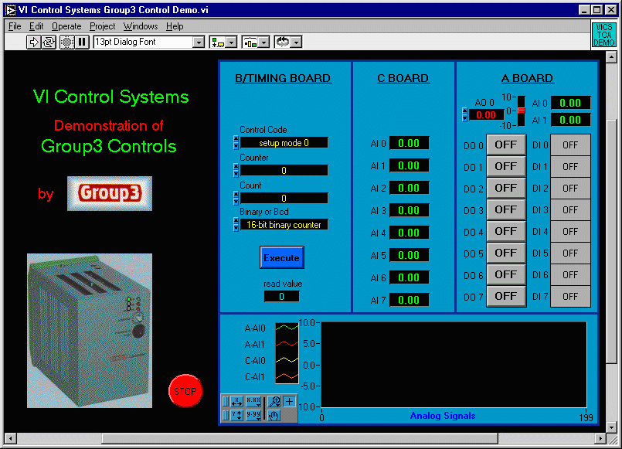
Task: Click the Run Continuously toolbar button
Action: coord(49,42)
